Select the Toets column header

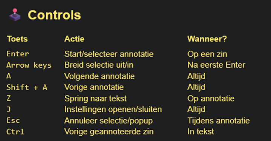(17, 39)
